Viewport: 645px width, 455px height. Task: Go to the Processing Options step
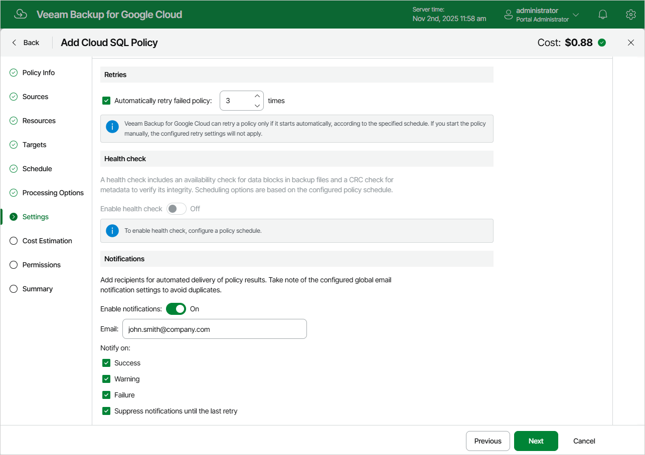pyautogui.click(x=53, y=193)
